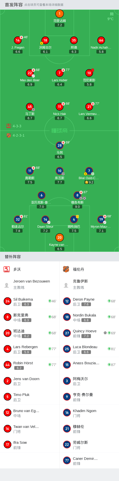Select number 45 马丁斯 goal scorer icon
The width and height of the screenshot is (119, 481).
pyautogui.click(x=30, y=107)
